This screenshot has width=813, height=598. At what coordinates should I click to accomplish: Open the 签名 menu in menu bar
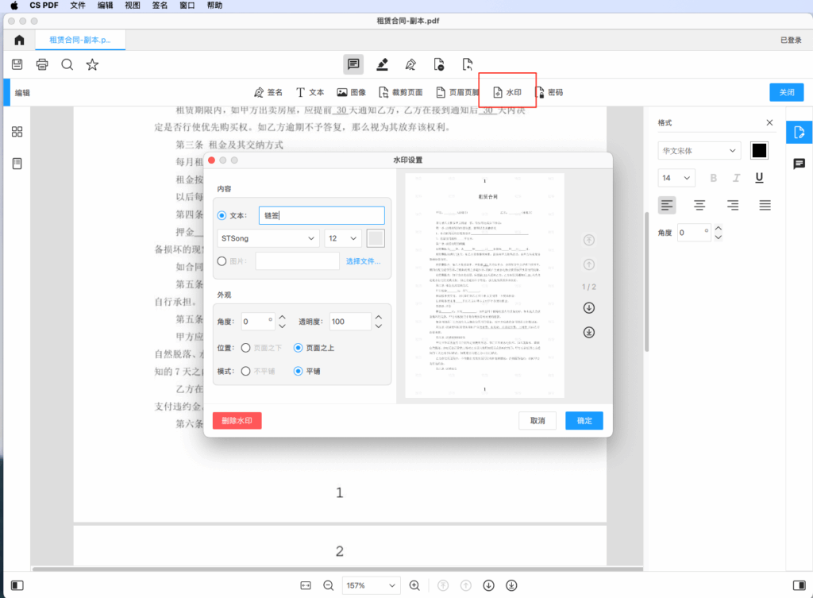click(x=160, y=6)
